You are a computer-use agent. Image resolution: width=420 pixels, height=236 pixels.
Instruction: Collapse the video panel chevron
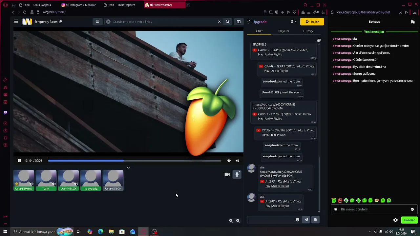pos(128,167)
